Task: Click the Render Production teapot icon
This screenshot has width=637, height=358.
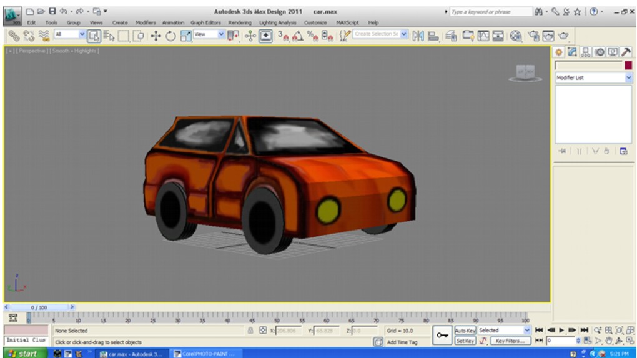Action: click(563, 36)
